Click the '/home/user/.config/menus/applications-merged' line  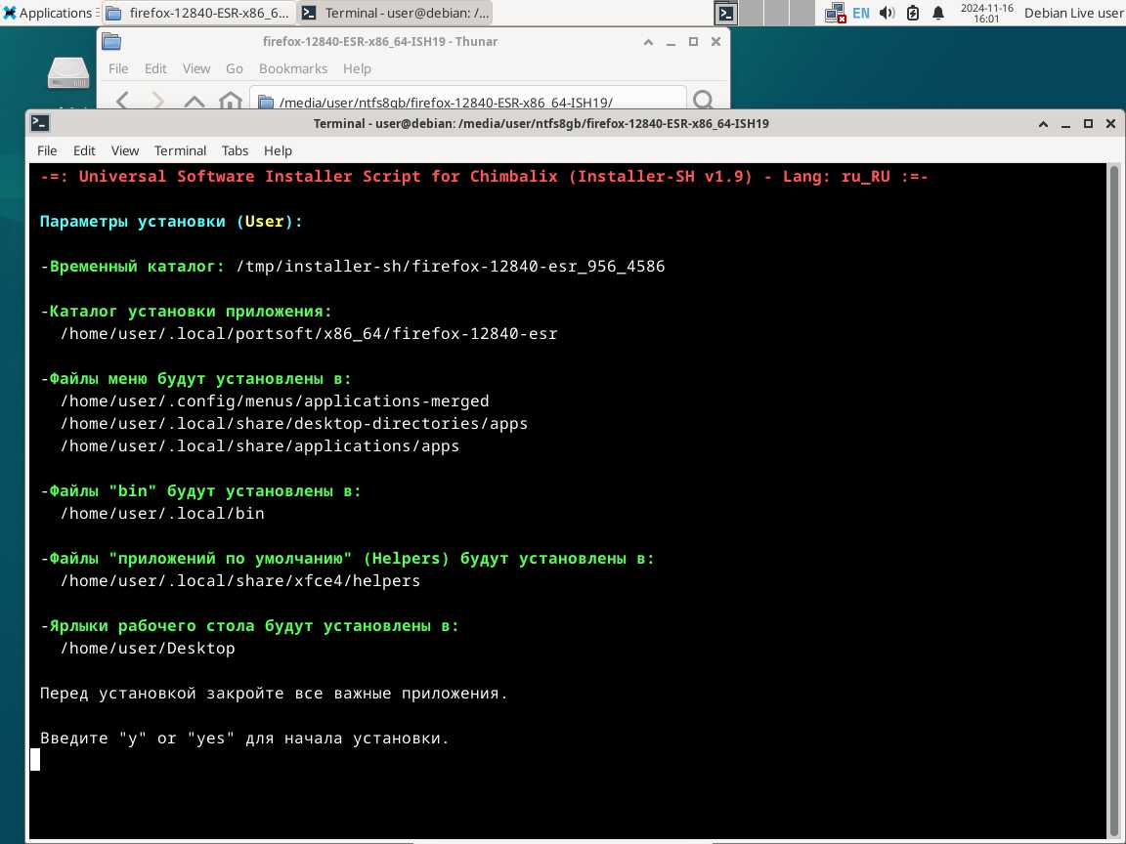coord(275,401)
